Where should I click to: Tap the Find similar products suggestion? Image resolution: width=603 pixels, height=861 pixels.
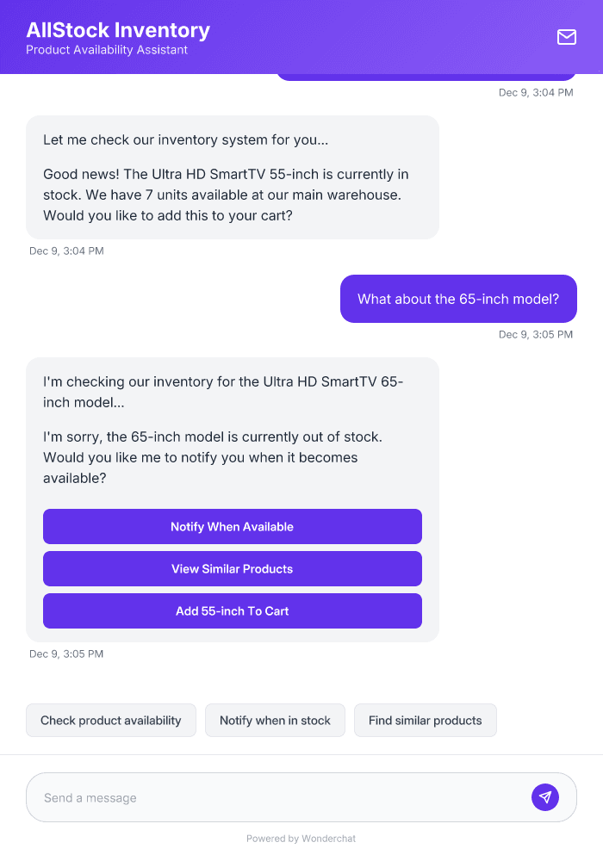click(425, 720)
